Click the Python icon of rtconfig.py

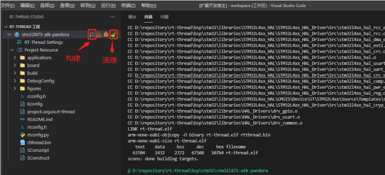pos(22,135)
